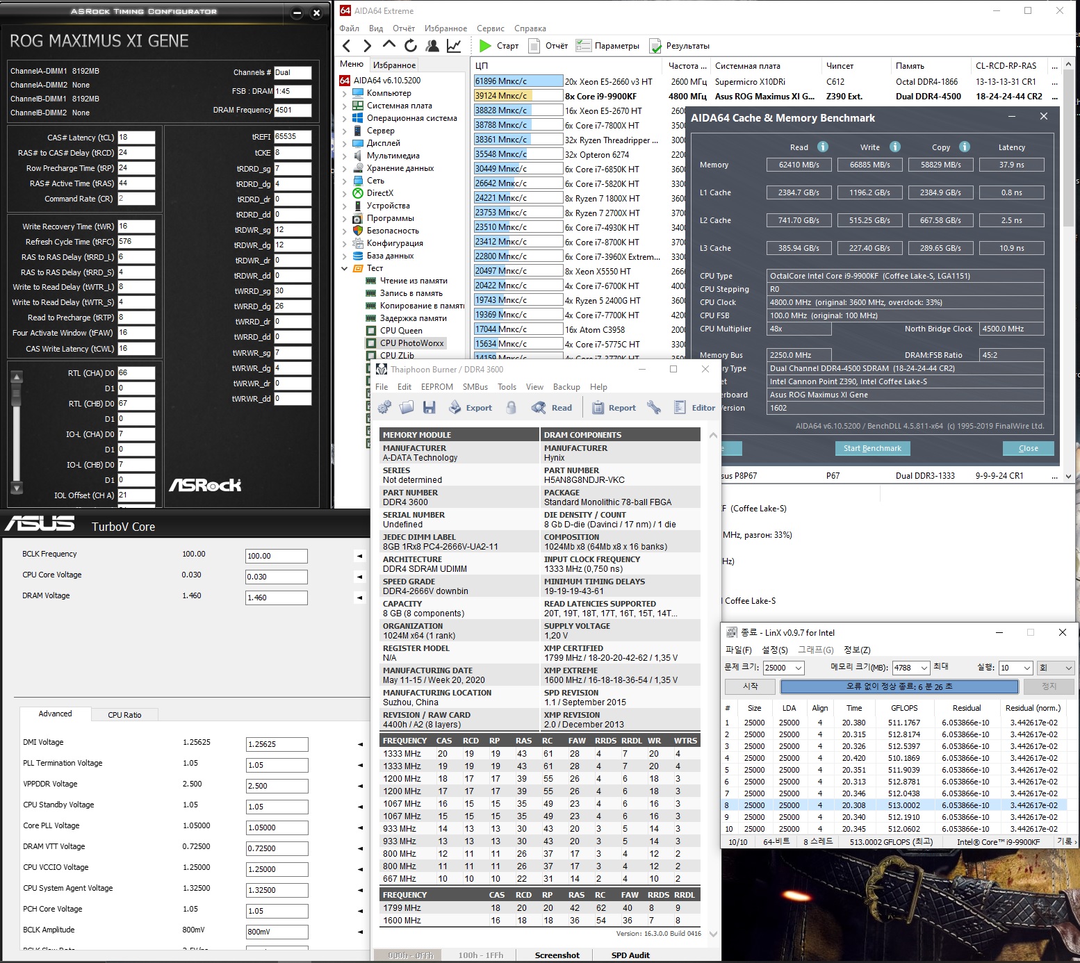Click the scroll down arrow in Thaiphoon Burner

pos(712,935)
